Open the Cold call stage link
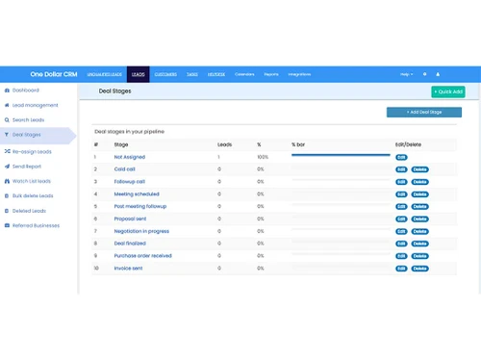Image resolution: width=481 pixels, height=361 pixels. [124, 169]
